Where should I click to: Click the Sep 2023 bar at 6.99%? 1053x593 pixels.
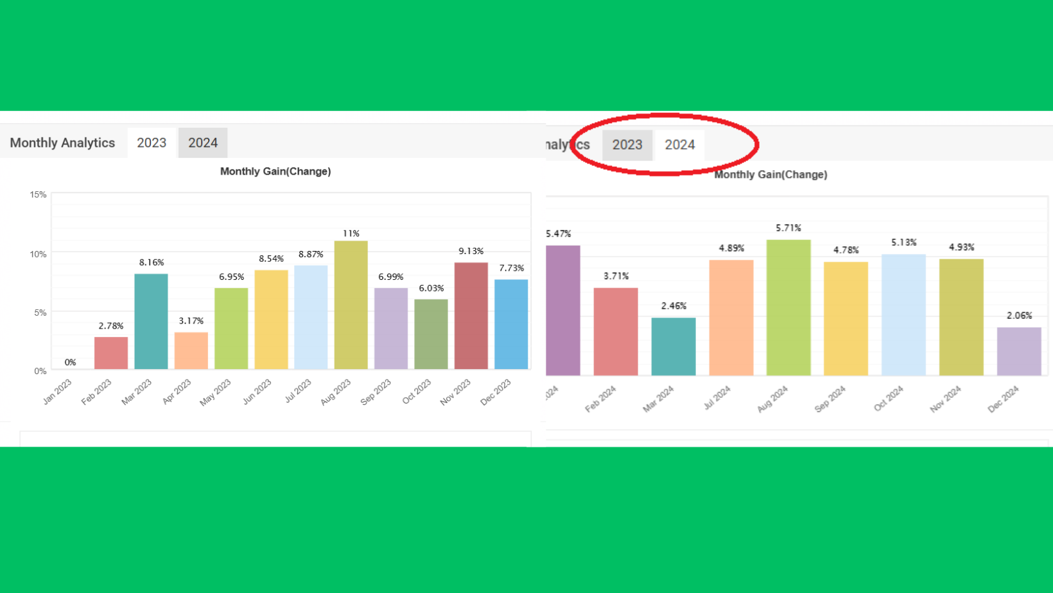[391, 329]
